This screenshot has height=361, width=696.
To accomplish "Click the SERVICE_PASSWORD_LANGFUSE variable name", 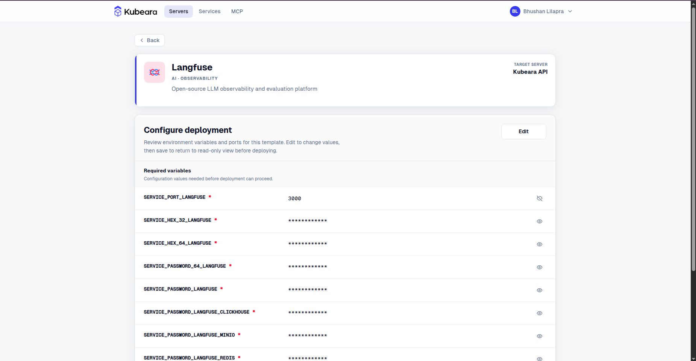I will pyautogui.click(x=180, y=289).
